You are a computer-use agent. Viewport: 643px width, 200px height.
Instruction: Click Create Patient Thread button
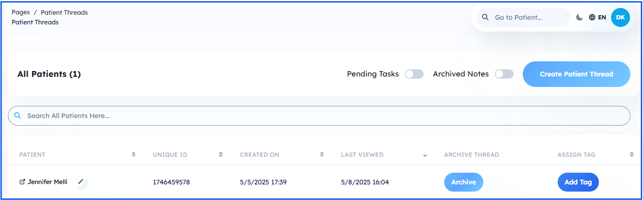pyautogui.click(x=577, y=74)
